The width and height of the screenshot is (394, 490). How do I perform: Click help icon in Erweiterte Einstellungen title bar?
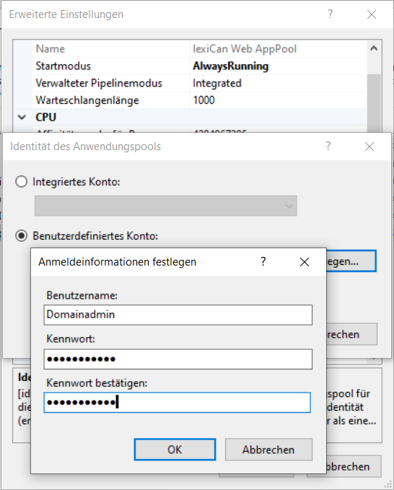point(330,14)
